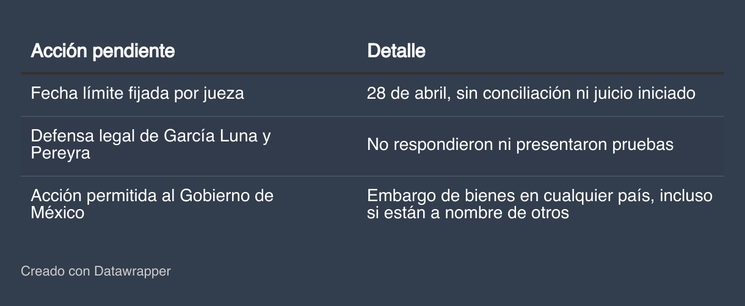The width and height of the screenshot is (745, 306).
Task: Click "No respondieron ni presentaron pruebas" cell
Action: (x=520, y=144)
